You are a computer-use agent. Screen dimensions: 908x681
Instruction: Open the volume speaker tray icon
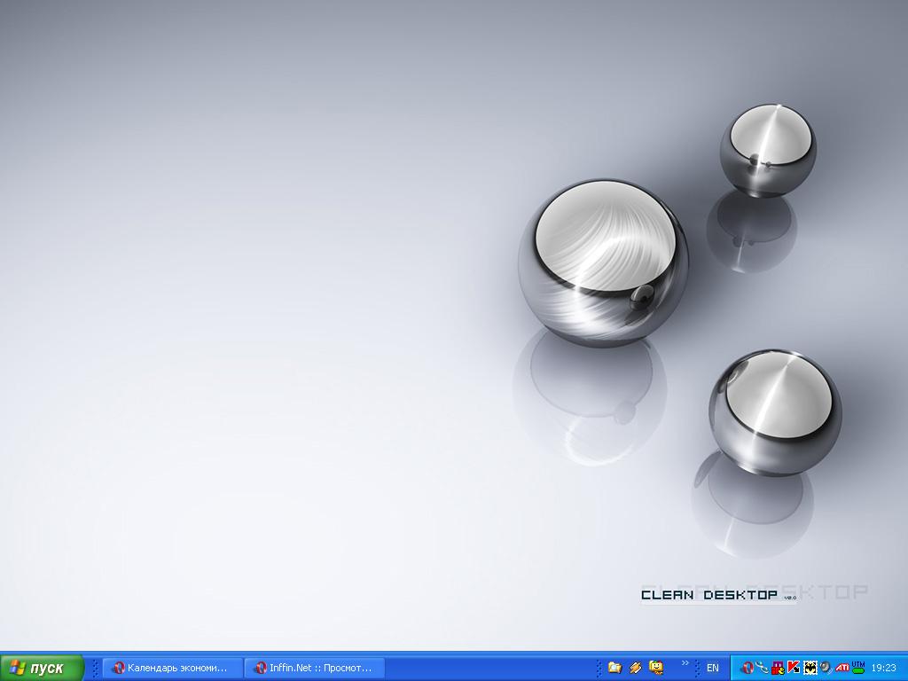click(826, 668)
